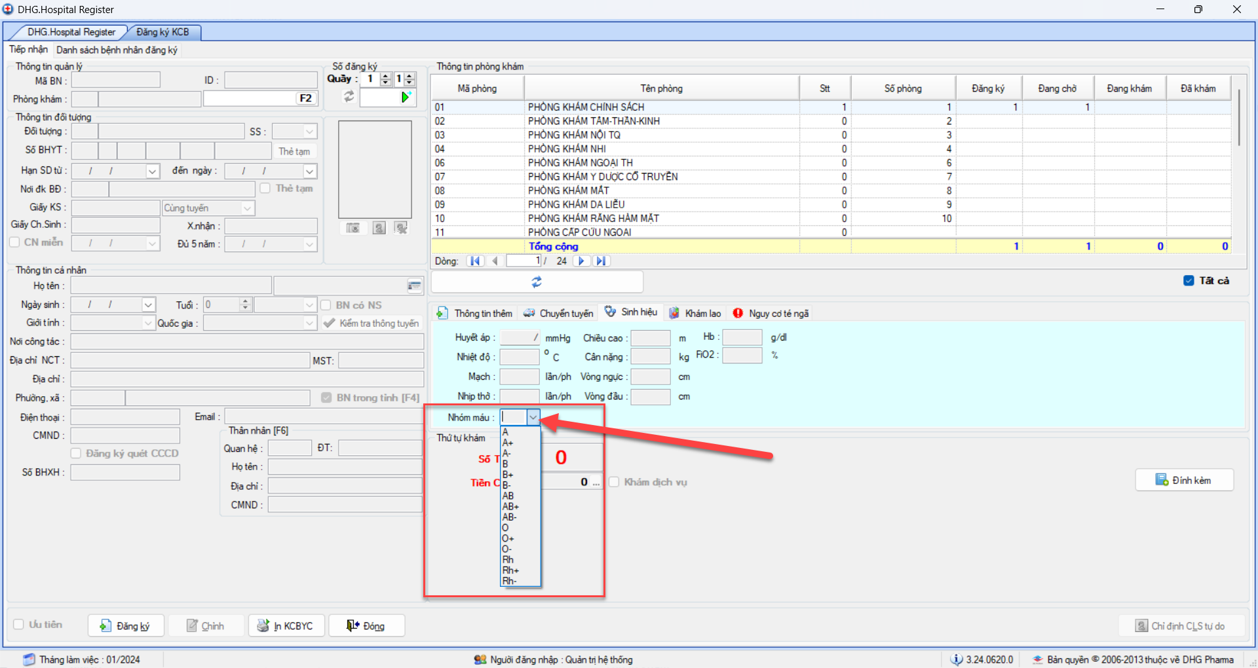Open the đến ngày date dropdown
The width and height of the screenshot is (1258, 668).
pos(310,171)
